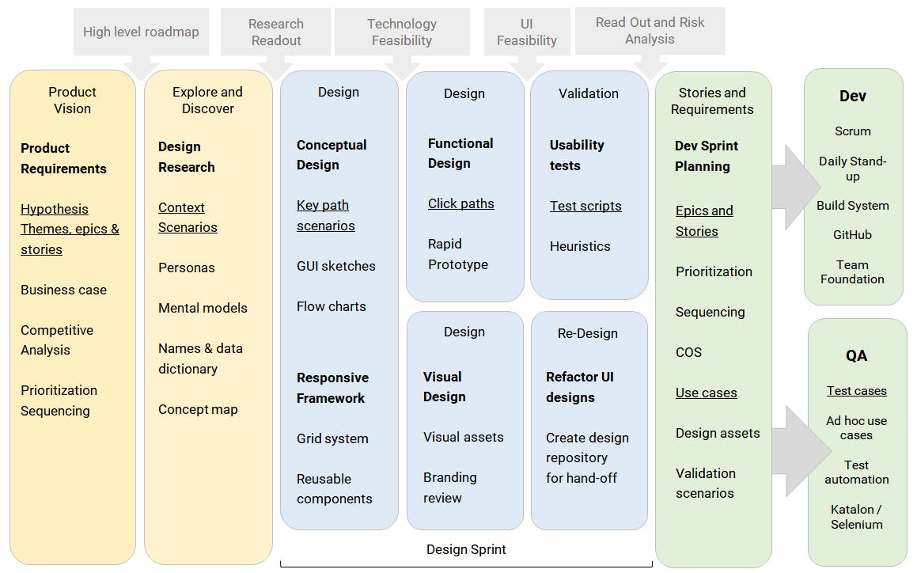Click the Validation scenarios item
This screenshot has width=917, height=573.
(x=706, y=484)
